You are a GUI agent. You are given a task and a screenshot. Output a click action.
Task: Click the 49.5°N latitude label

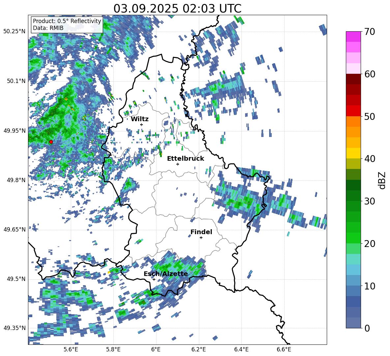click(16, 279)
